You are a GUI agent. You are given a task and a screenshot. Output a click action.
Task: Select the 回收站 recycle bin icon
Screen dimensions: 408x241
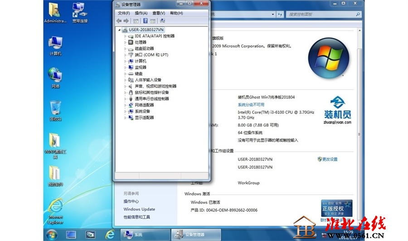click(55, 108)
